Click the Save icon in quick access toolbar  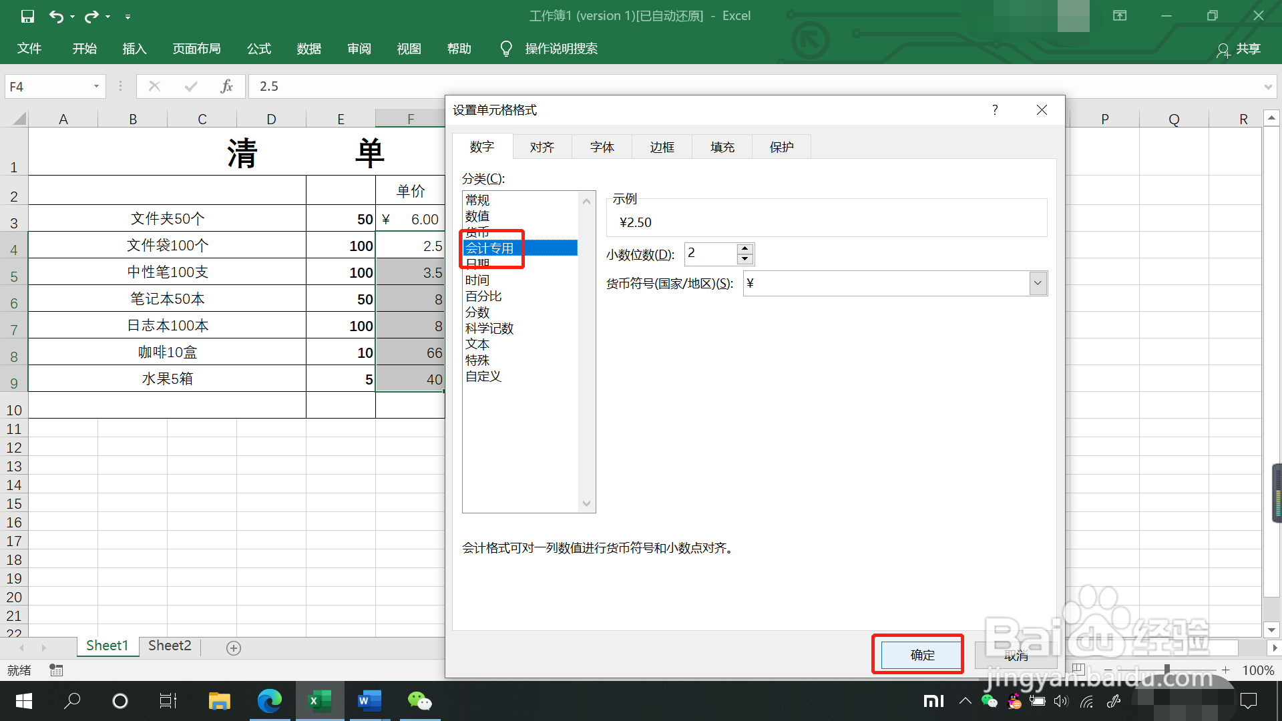[x=27, y=16]
